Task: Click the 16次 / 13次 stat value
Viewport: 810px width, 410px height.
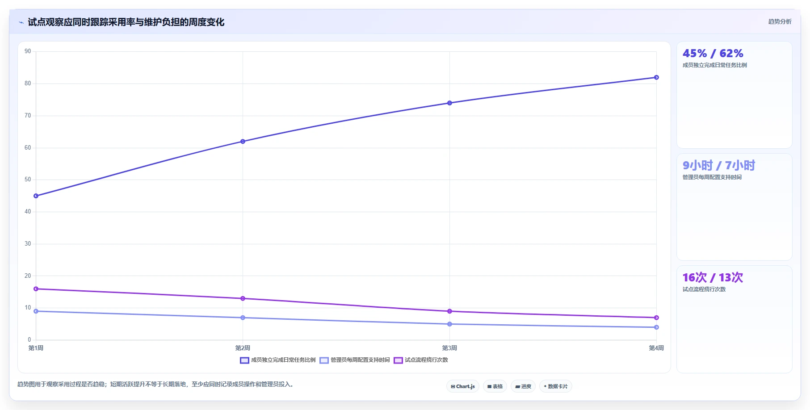Action: tap(713, 278)
